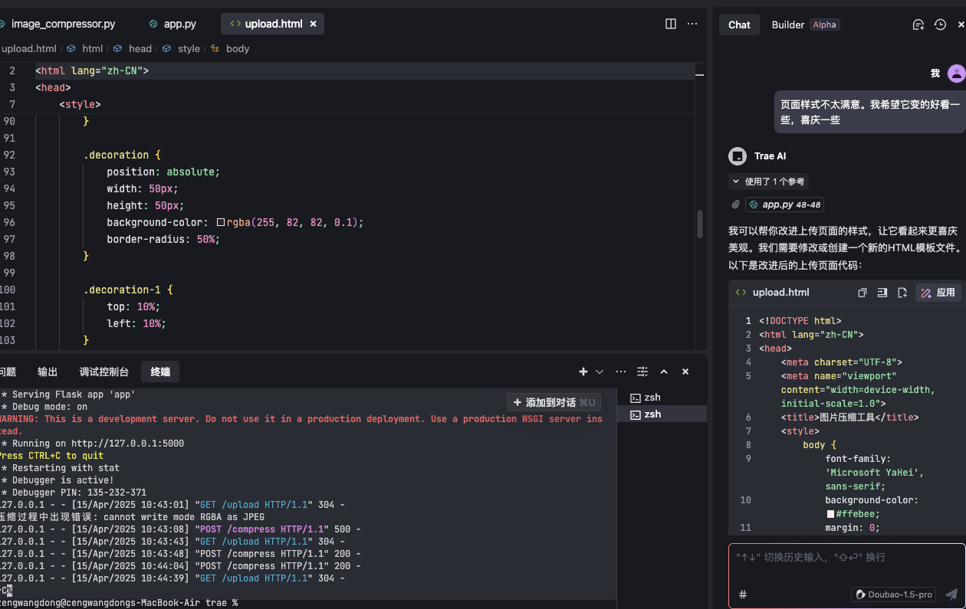Image resolution: width=966 pixels, height=609 pixels.
Task: Add a new terminal with plus
Action: pos(583,372)
